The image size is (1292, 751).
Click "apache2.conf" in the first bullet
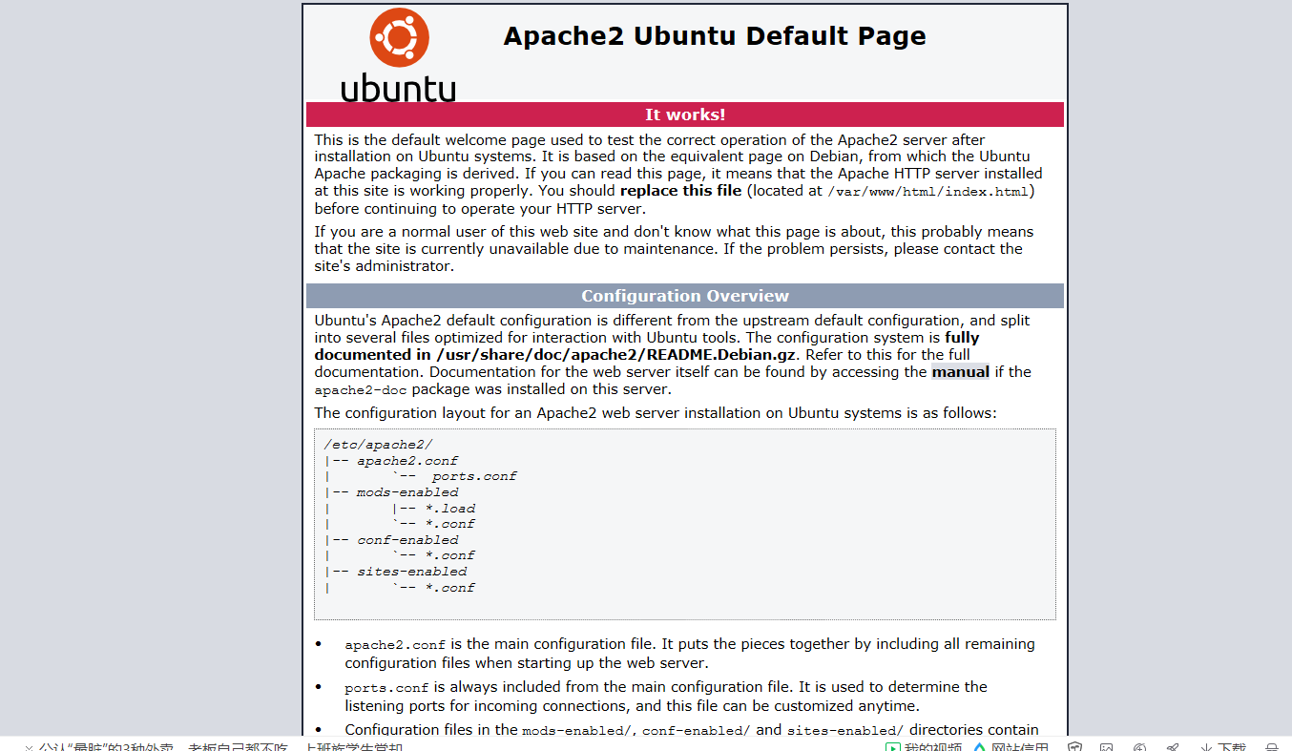coord(395,645)
